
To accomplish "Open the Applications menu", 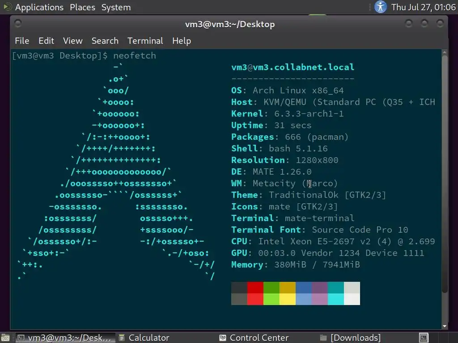I will pos(39,7).
